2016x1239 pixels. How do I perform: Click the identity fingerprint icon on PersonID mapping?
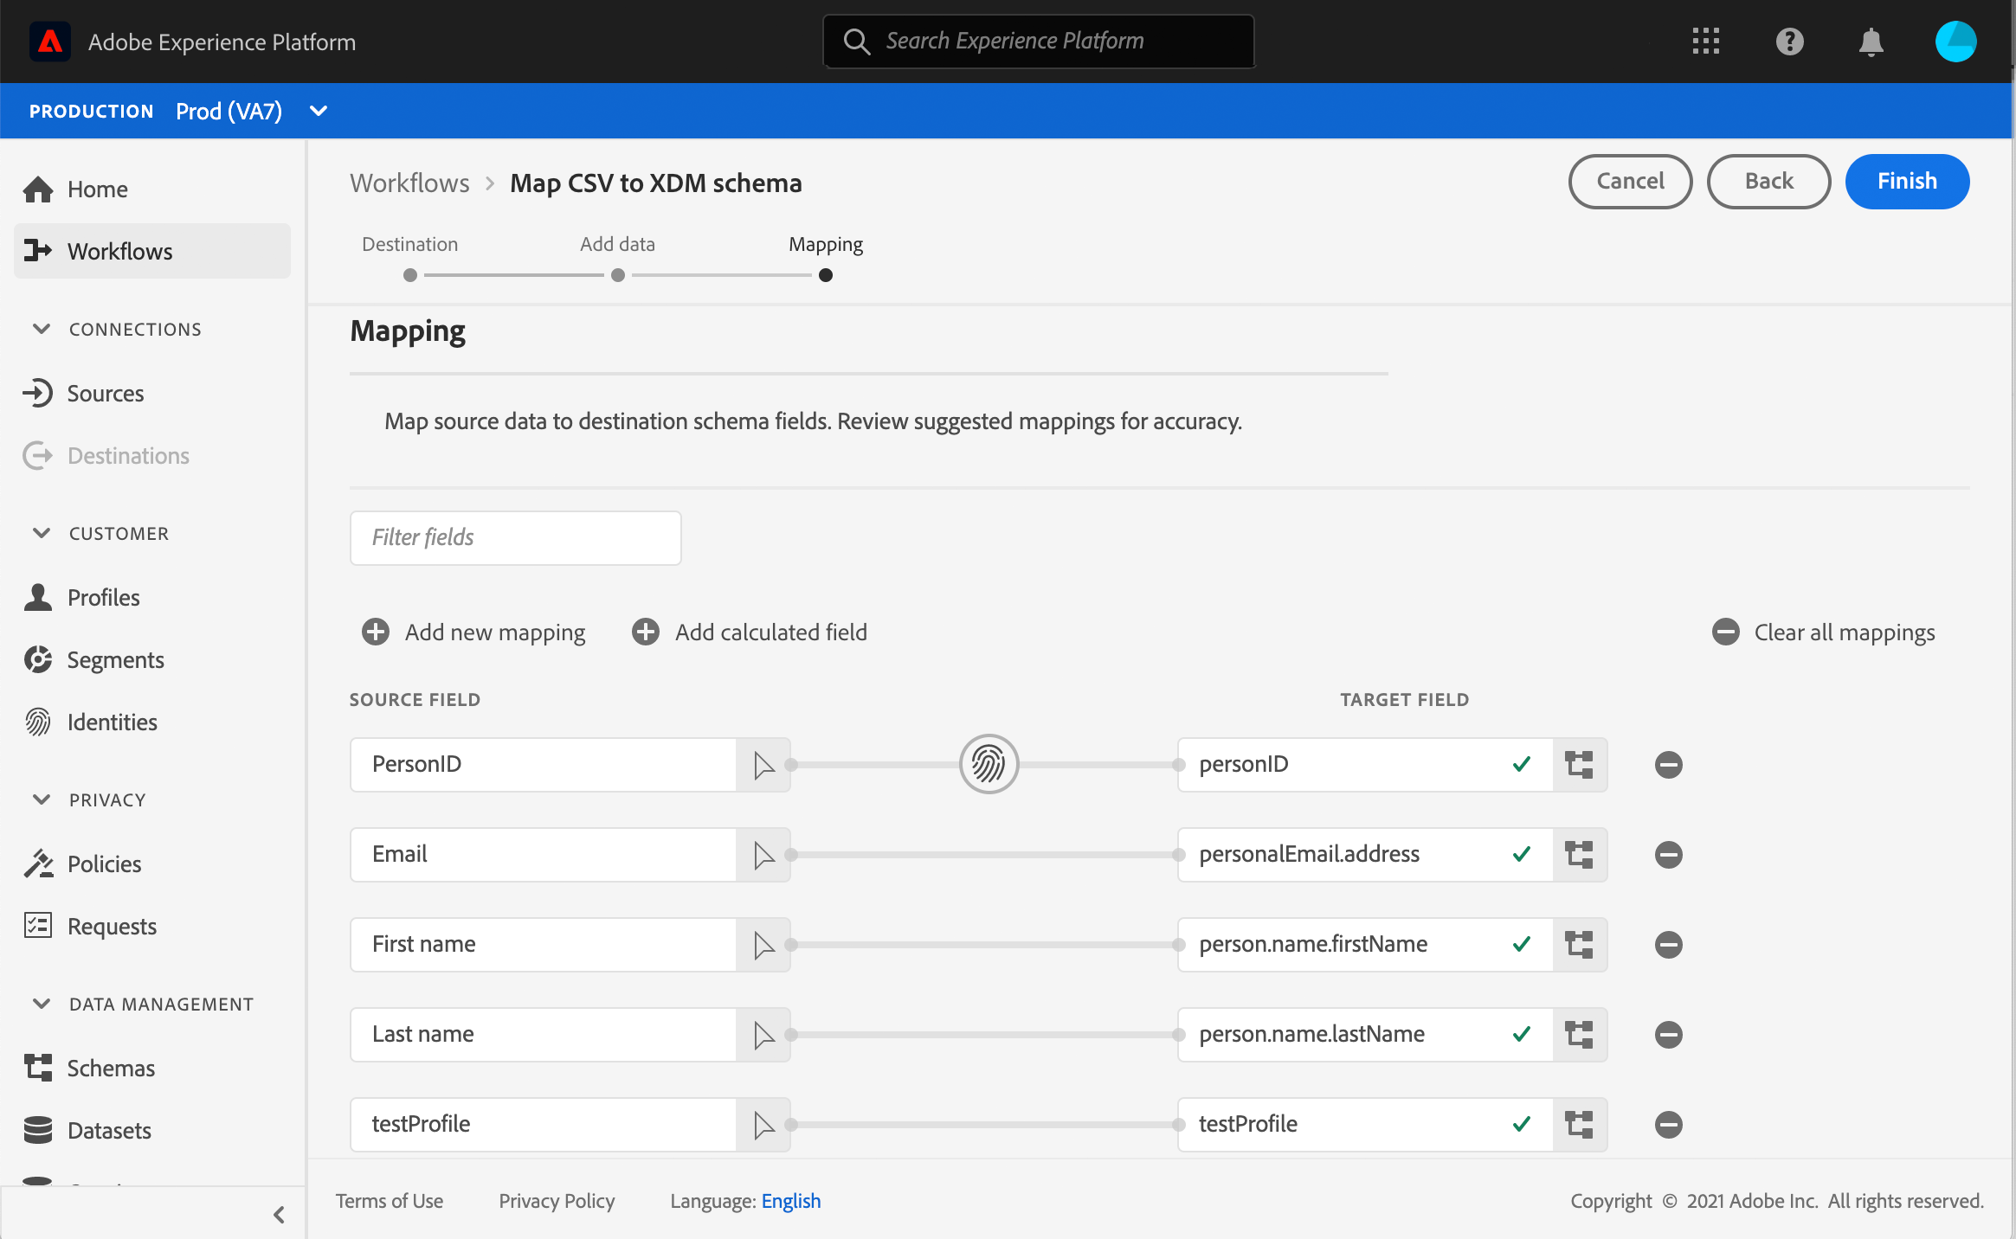click(989, 764)
